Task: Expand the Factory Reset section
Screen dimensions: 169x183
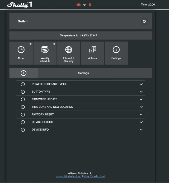Action: click(141, 115)
